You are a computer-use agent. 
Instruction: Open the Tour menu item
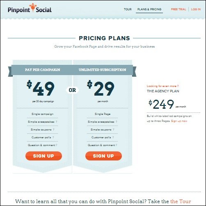click(x=128, y=9)
